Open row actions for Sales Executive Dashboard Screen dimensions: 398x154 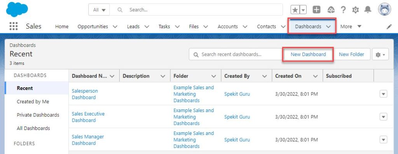[383, 117]
